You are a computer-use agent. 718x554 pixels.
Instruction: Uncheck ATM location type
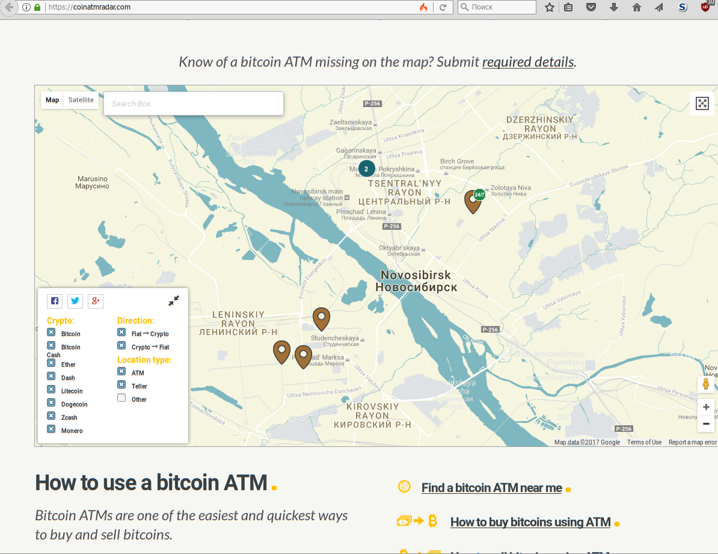pyautogui.click(x=121, y=371)
